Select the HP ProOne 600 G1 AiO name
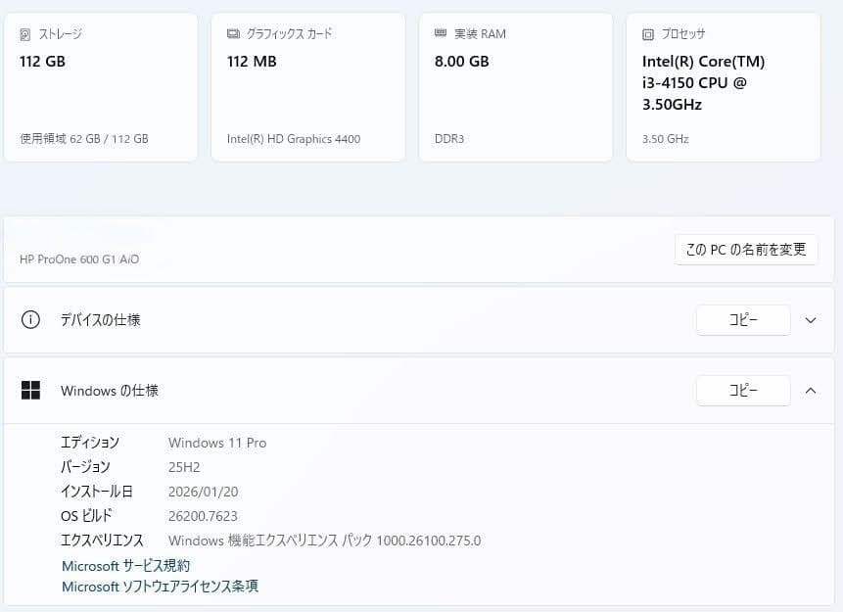Screen dimensions: 843x612 click(x=79, y=259)
